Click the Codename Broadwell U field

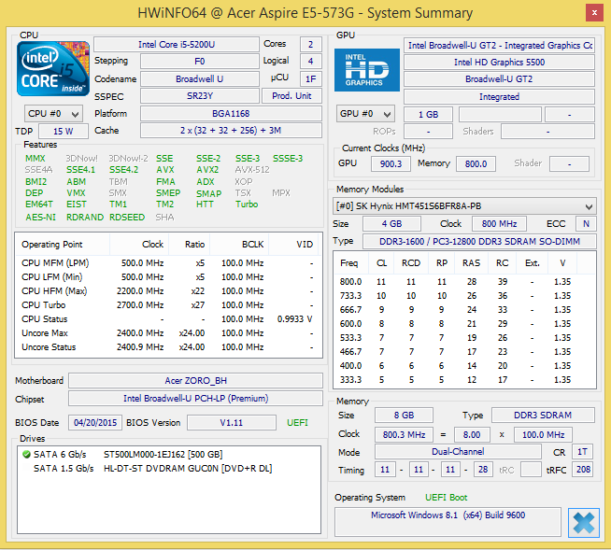200,79
